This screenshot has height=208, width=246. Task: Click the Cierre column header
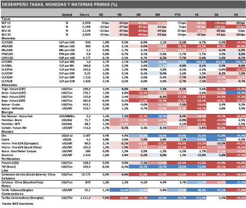point(84,15)
